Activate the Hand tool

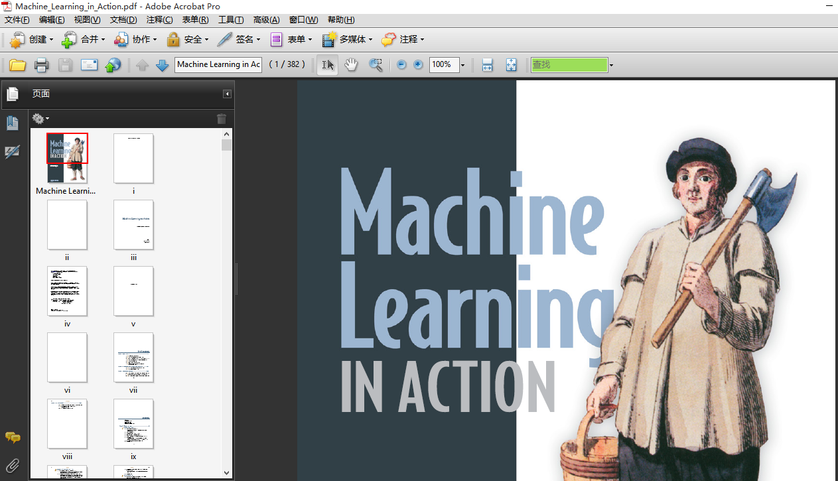tap(351, 65)
